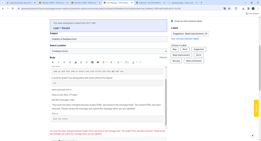Apply bulleted list formatting
261x141 pixels.
point(111,62)
